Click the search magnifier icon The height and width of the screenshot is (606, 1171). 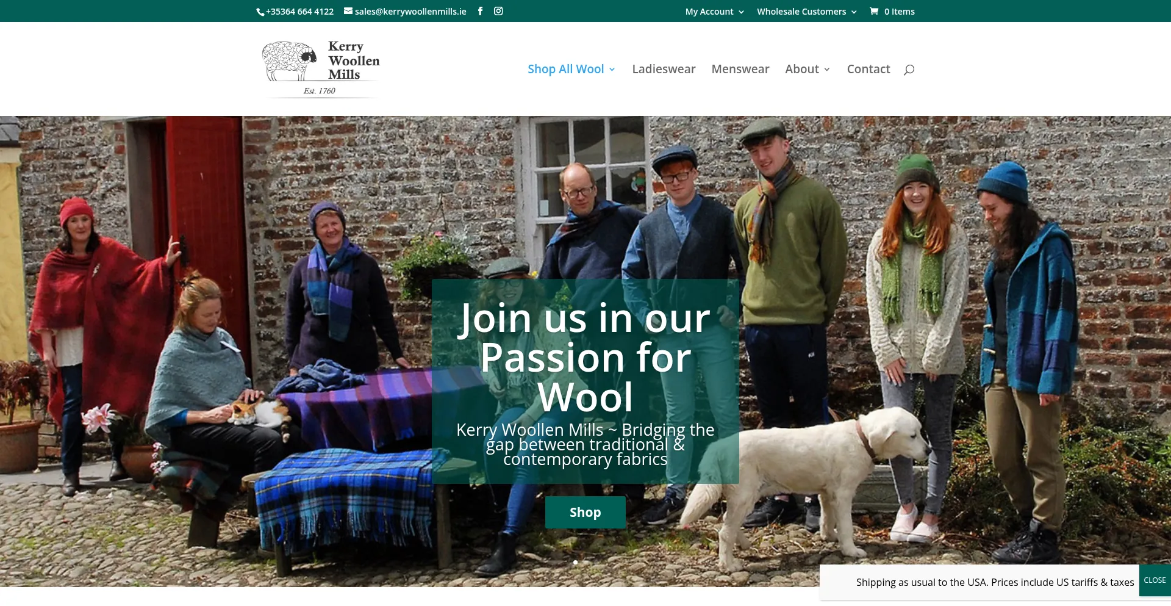tap(909, 70)
